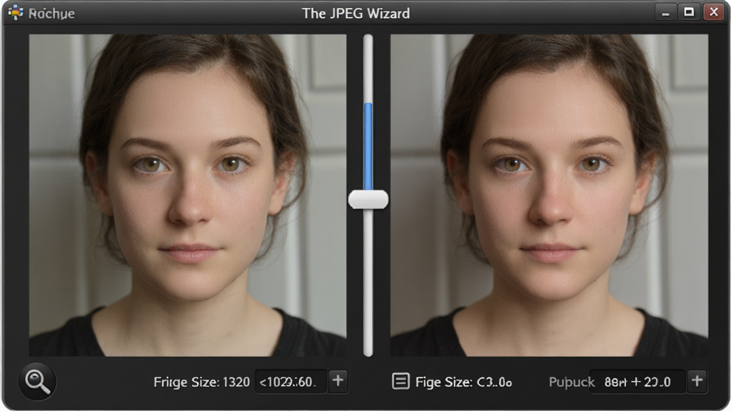Click the "Rachue" text in the title bar
Viewport: 731px width, 411px height.
tap(51, 14)
